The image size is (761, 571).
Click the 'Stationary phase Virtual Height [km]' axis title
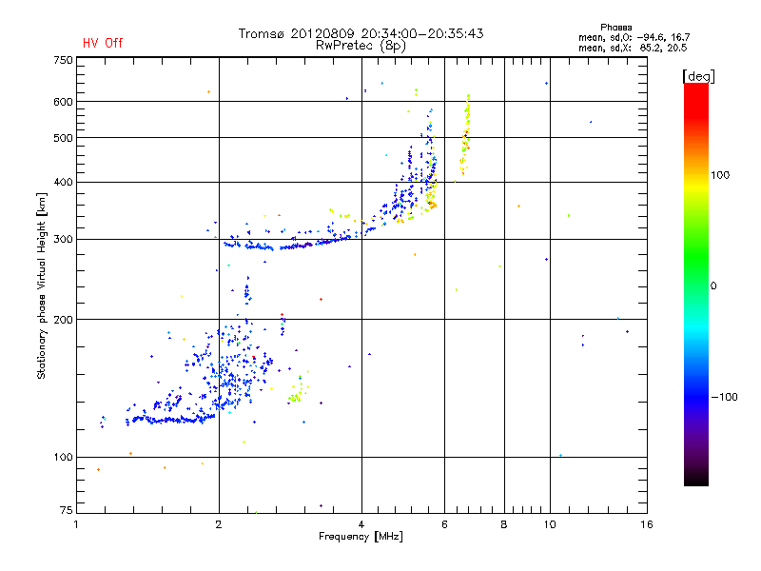(41, 285)
